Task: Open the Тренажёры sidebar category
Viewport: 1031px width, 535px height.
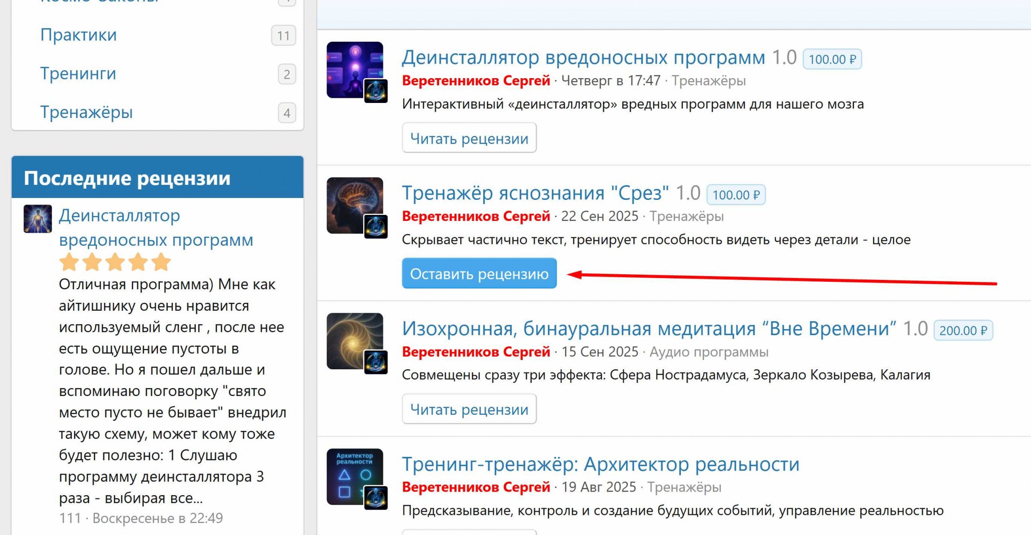Action: 86,112
